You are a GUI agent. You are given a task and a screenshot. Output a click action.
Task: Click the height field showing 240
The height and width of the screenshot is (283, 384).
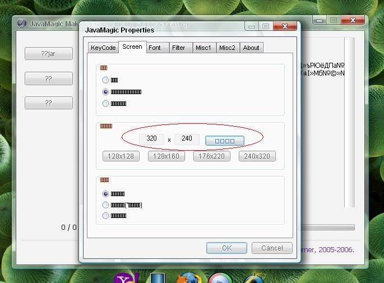click(187, 139)
